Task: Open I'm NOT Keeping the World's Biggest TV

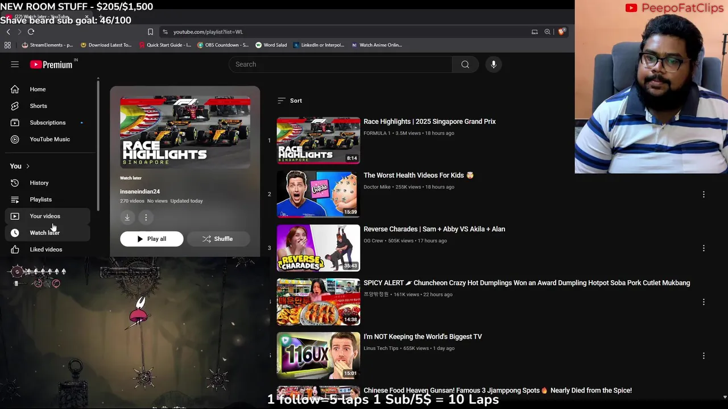Action: tap(423, 337)
